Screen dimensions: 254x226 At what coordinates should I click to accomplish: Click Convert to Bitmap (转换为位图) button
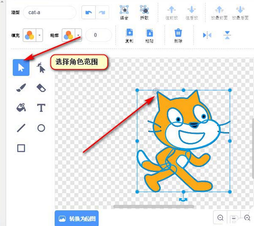pos(77,218)
